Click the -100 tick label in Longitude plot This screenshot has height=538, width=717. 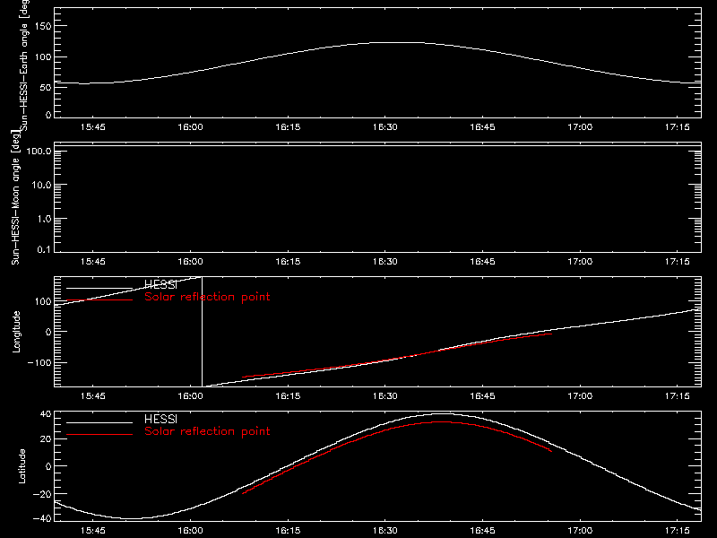[39, 362]
